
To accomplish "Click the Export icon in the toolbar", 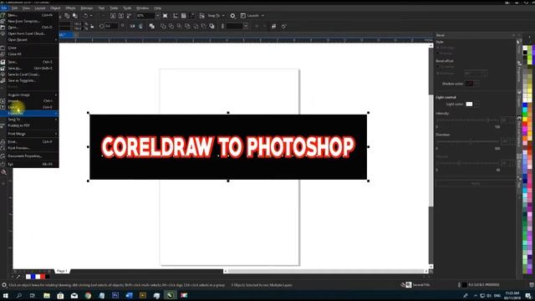I will click(x=121, y=16).
